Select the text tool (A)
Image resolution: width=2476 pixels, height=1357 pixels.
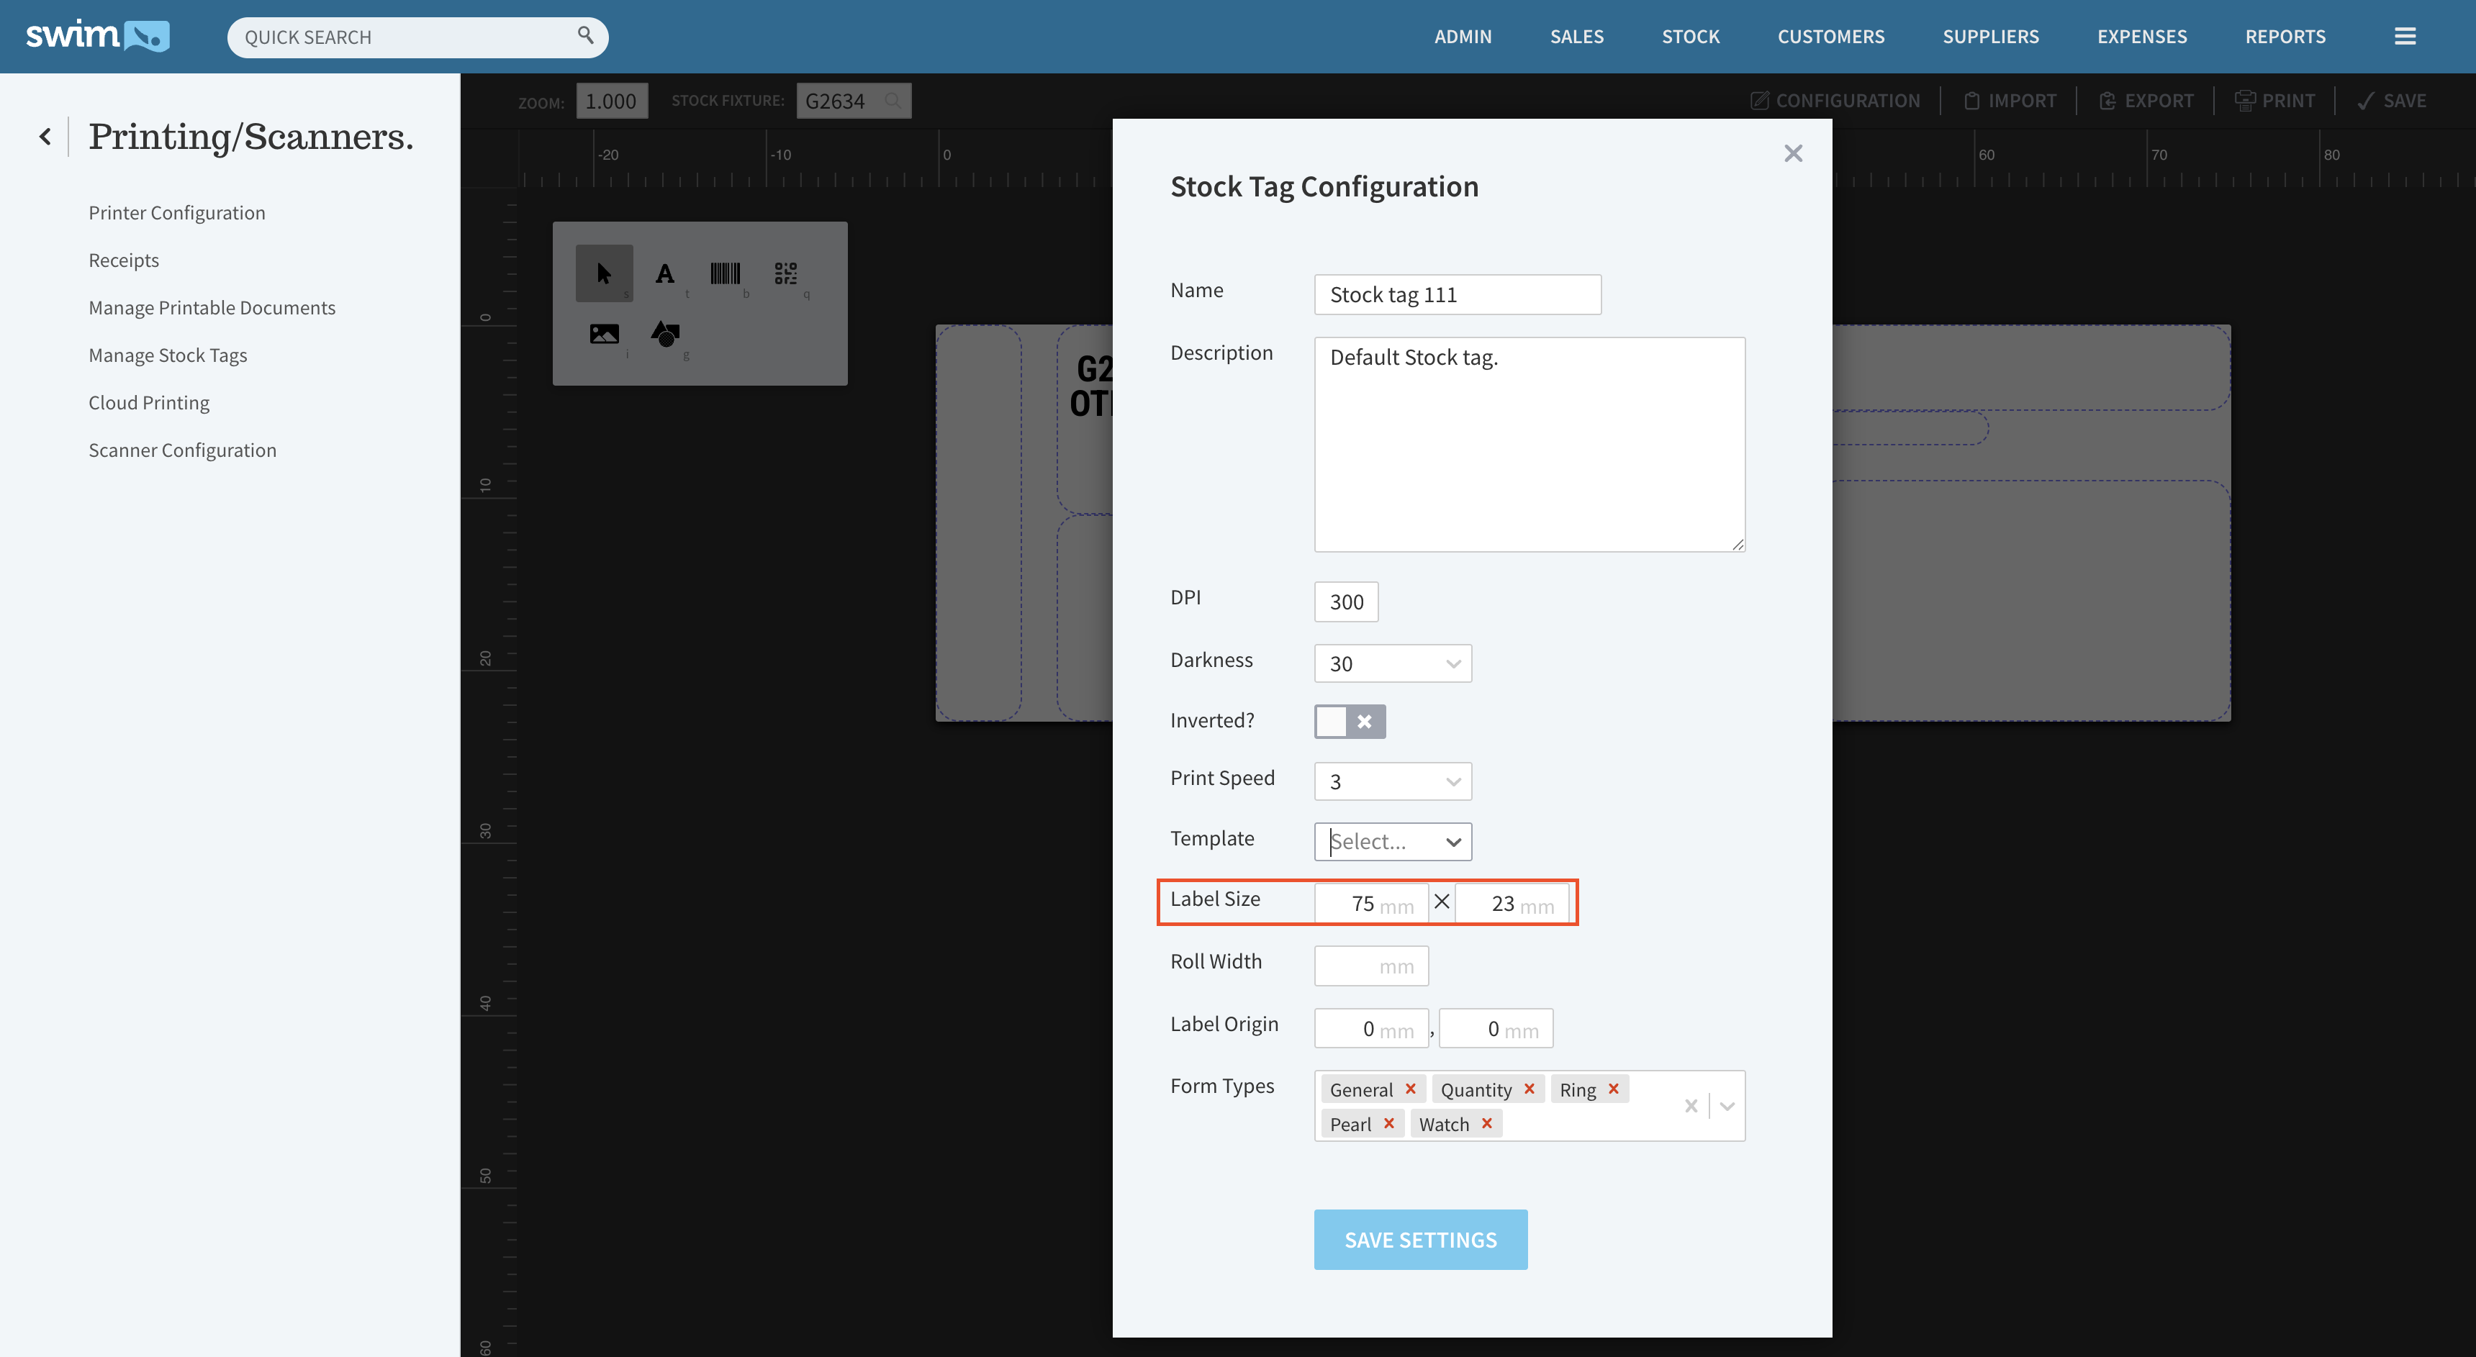[x=664, y=274]
